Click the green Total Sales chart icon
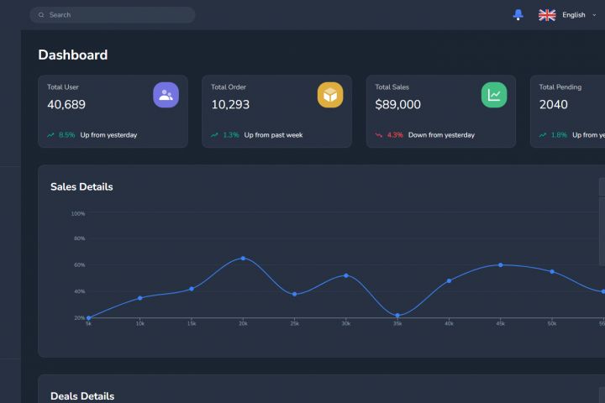This screenshot has width=605, height=403. coord(494,95)
